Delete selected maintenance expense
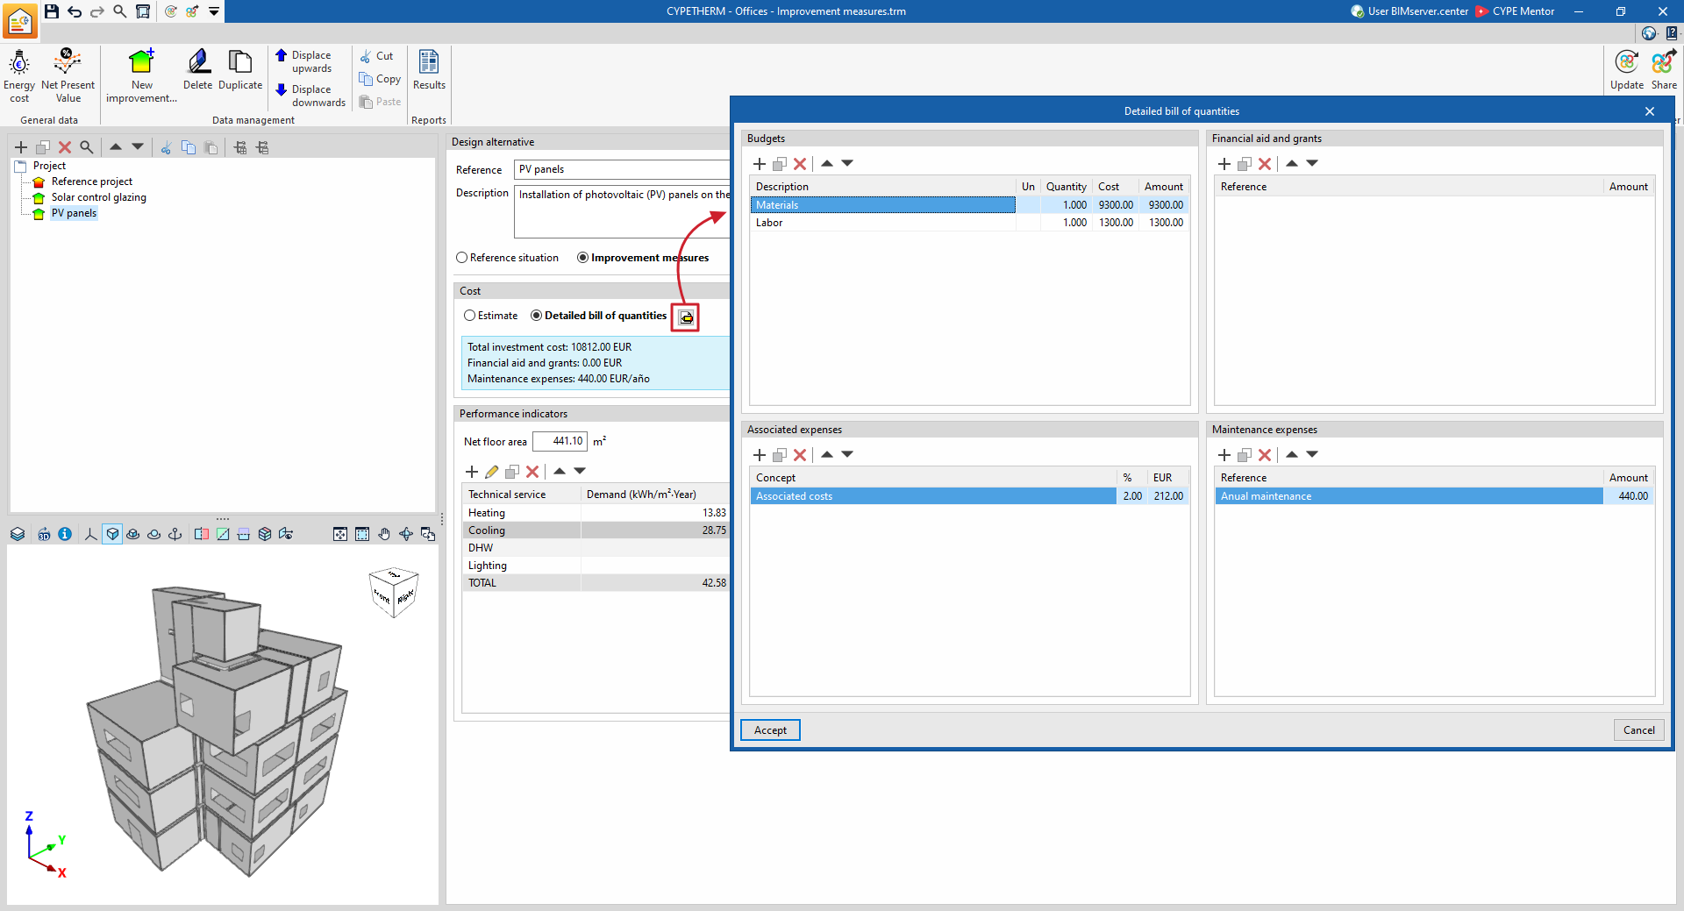This screenshot has width=1684, height=911. click(1265, 455)
